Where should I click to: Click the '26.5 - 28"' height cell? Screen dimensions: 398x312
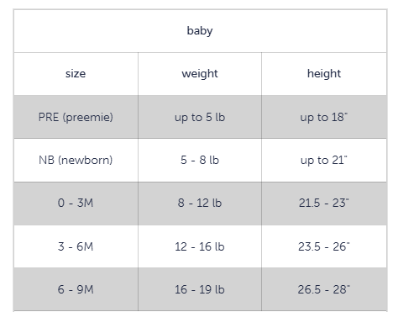click(324, 289)
